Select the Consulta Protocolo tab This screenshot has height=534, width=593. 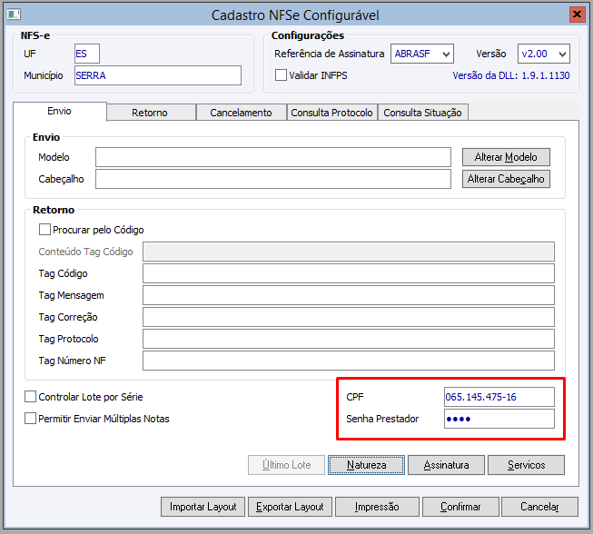(x=331, y=113)
